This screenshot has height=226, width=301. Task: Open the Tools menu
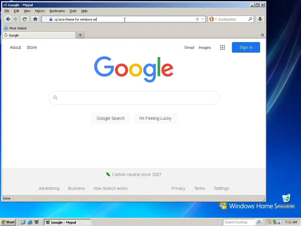[73, 11]
